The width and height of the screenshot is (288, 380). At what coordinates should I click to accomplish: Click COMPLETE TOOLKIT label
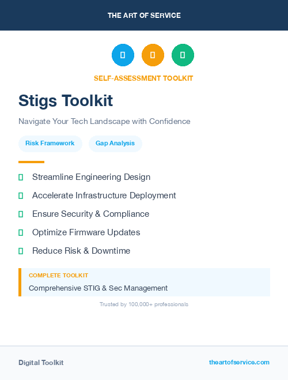click(x=58, y=276)
